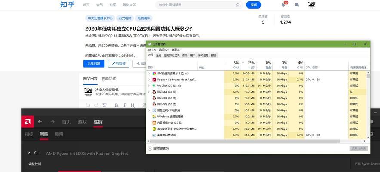Switch to 详细信息 tab
Screen dimensions: 380x172
(x=203, y=55)
